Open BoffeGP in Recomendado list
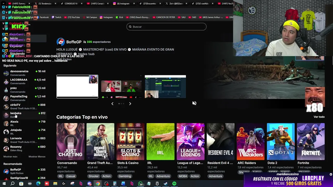This screenshot has height=187, width=333. (x=24, y=171)
